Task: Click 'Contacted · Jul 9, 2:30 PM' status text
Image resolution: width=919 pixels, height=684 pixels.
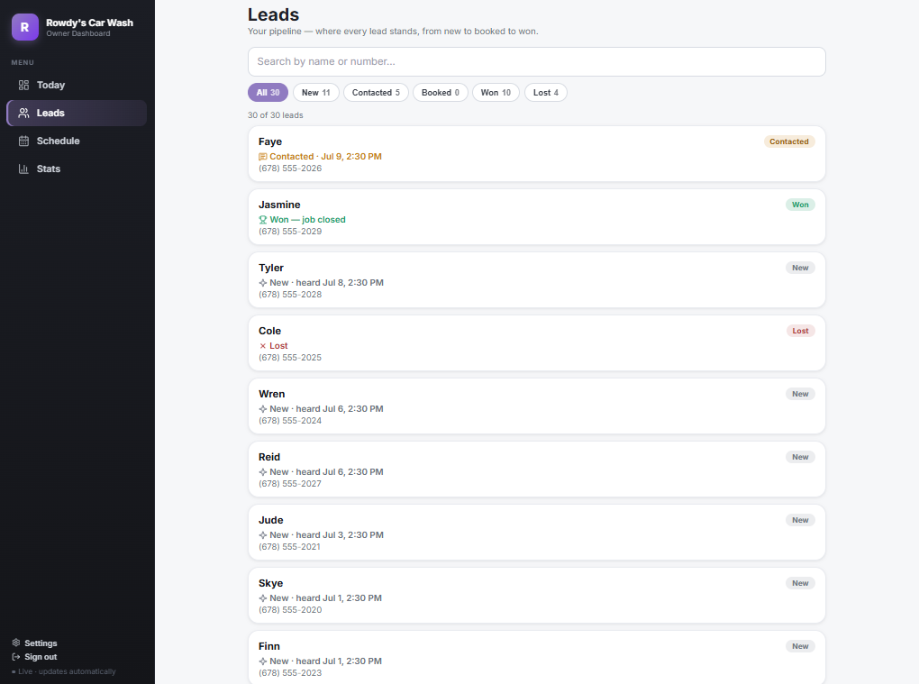Action: [325, 157]
